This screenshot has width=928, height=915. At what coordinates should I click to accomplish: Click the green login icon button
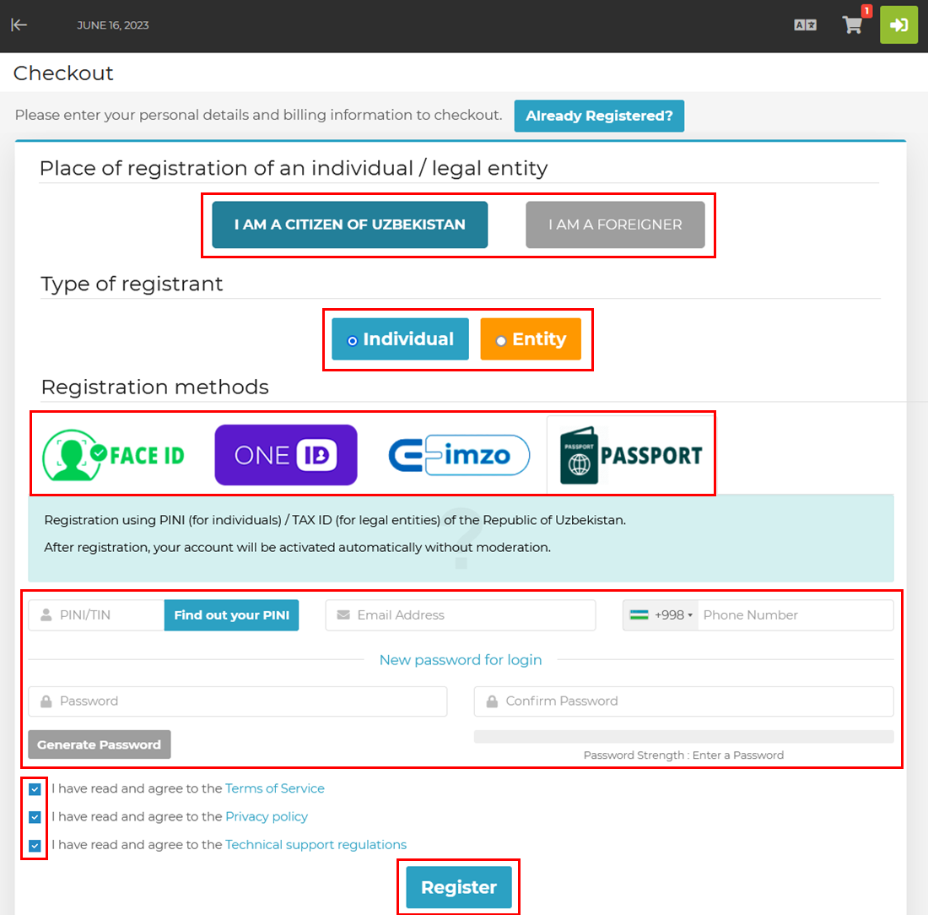(x=898, y=24)
